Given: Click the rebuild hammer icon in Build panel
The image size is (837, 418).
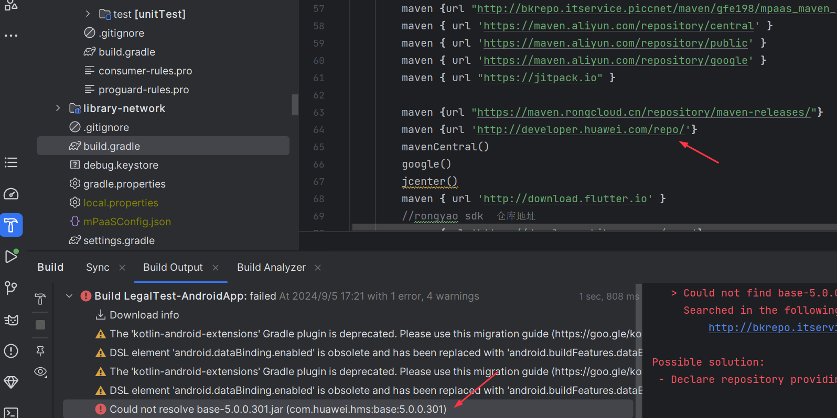Looking at the screenshot, I should tap(40, 299).
